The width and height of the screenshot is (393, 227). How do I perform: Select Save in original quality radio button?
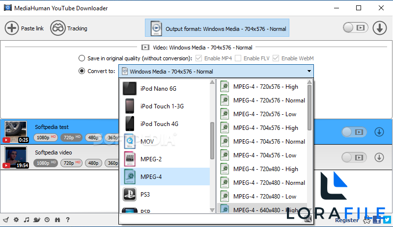coord(82,58)
